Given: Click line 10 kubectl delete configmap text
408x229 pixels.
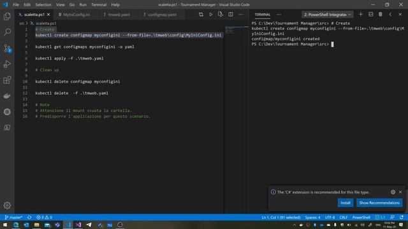Looking at the screenshot, I should click(x=78, y=81).
